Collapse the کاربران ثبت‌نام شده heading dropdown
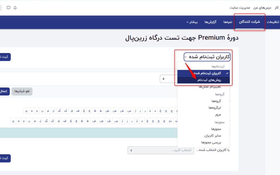 (x=207, y=57)
